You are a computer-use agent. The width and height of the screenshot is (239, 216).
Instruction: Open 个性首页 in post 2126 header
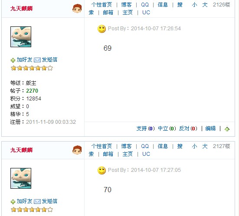(101, 5)
